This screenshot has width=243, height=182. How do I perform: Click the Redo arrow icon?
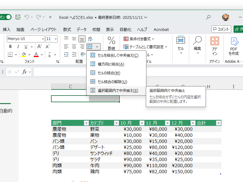click(39, 17)
